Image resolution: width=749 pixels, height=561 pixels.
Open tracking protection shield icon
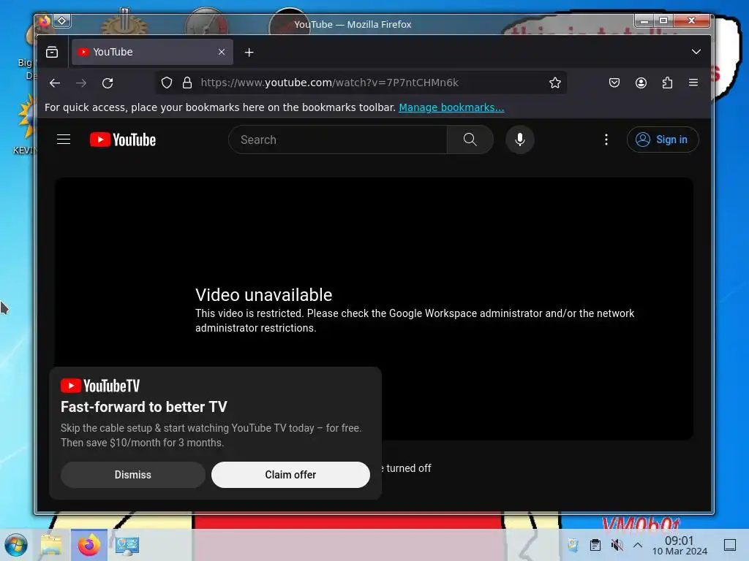166,83
